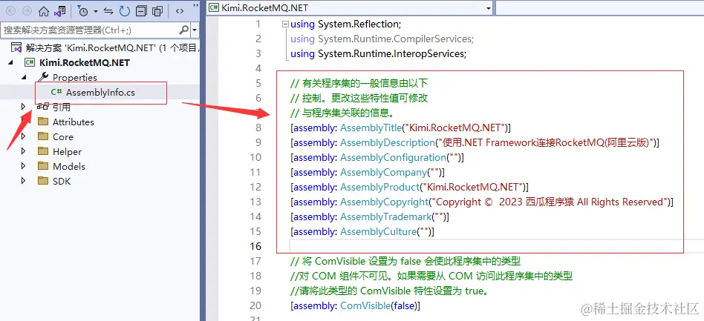Image resolution: width=704 pixels, height=321 pixels.
Task: Click the View Code angle-brackets icon
Action: [x=180, y=12]
